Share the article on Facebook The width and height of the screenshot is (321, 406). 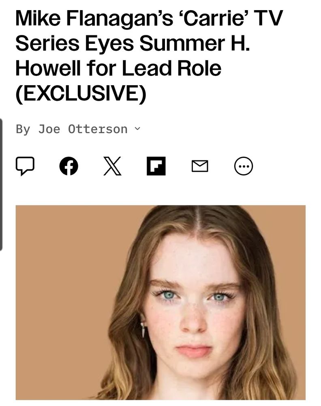69,166
